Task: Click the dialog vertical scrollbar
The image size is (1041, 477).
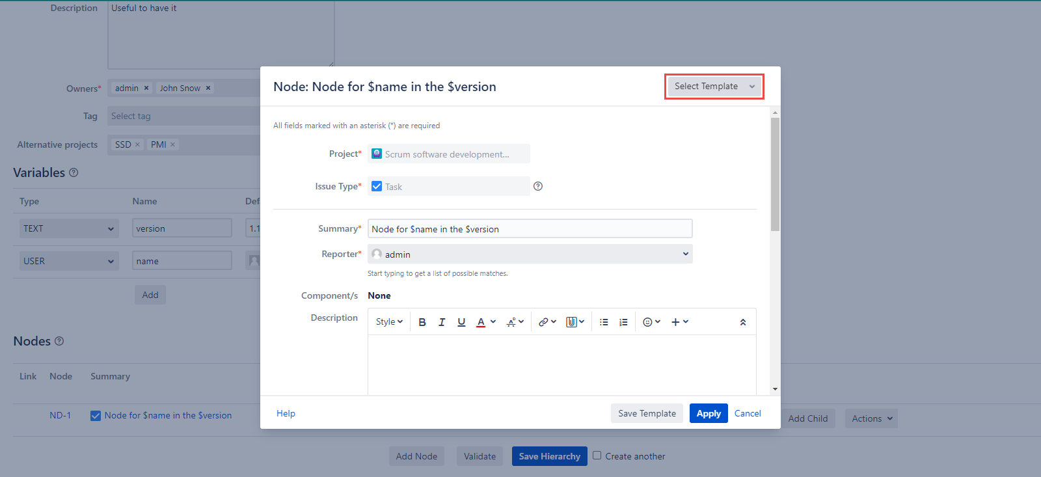Action: point(775,174)
